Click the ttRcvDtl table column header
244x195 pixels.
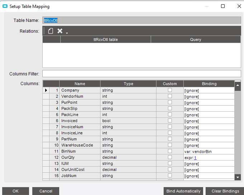[x=105, y=40]
